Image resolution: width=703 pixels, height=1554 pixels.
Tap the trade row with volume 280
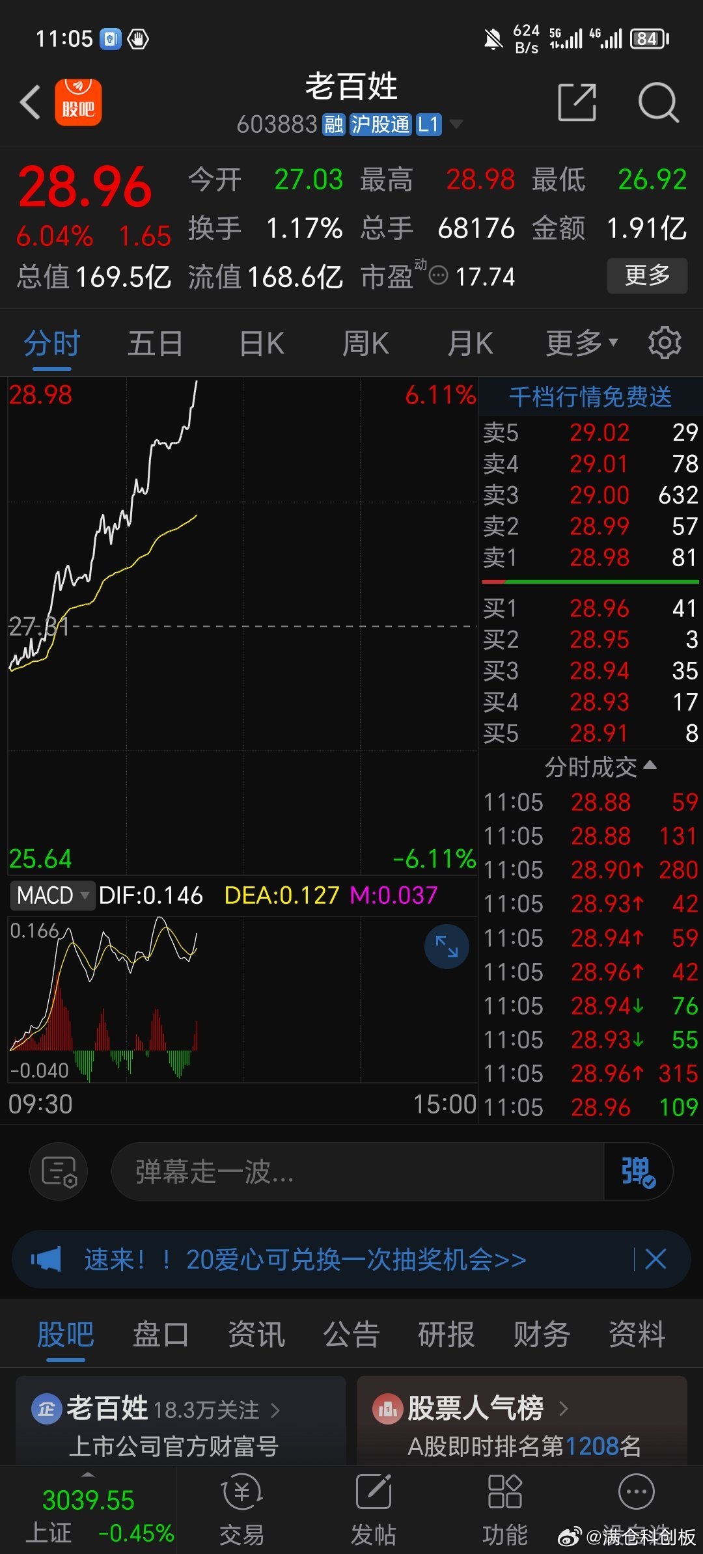point(590,870)
